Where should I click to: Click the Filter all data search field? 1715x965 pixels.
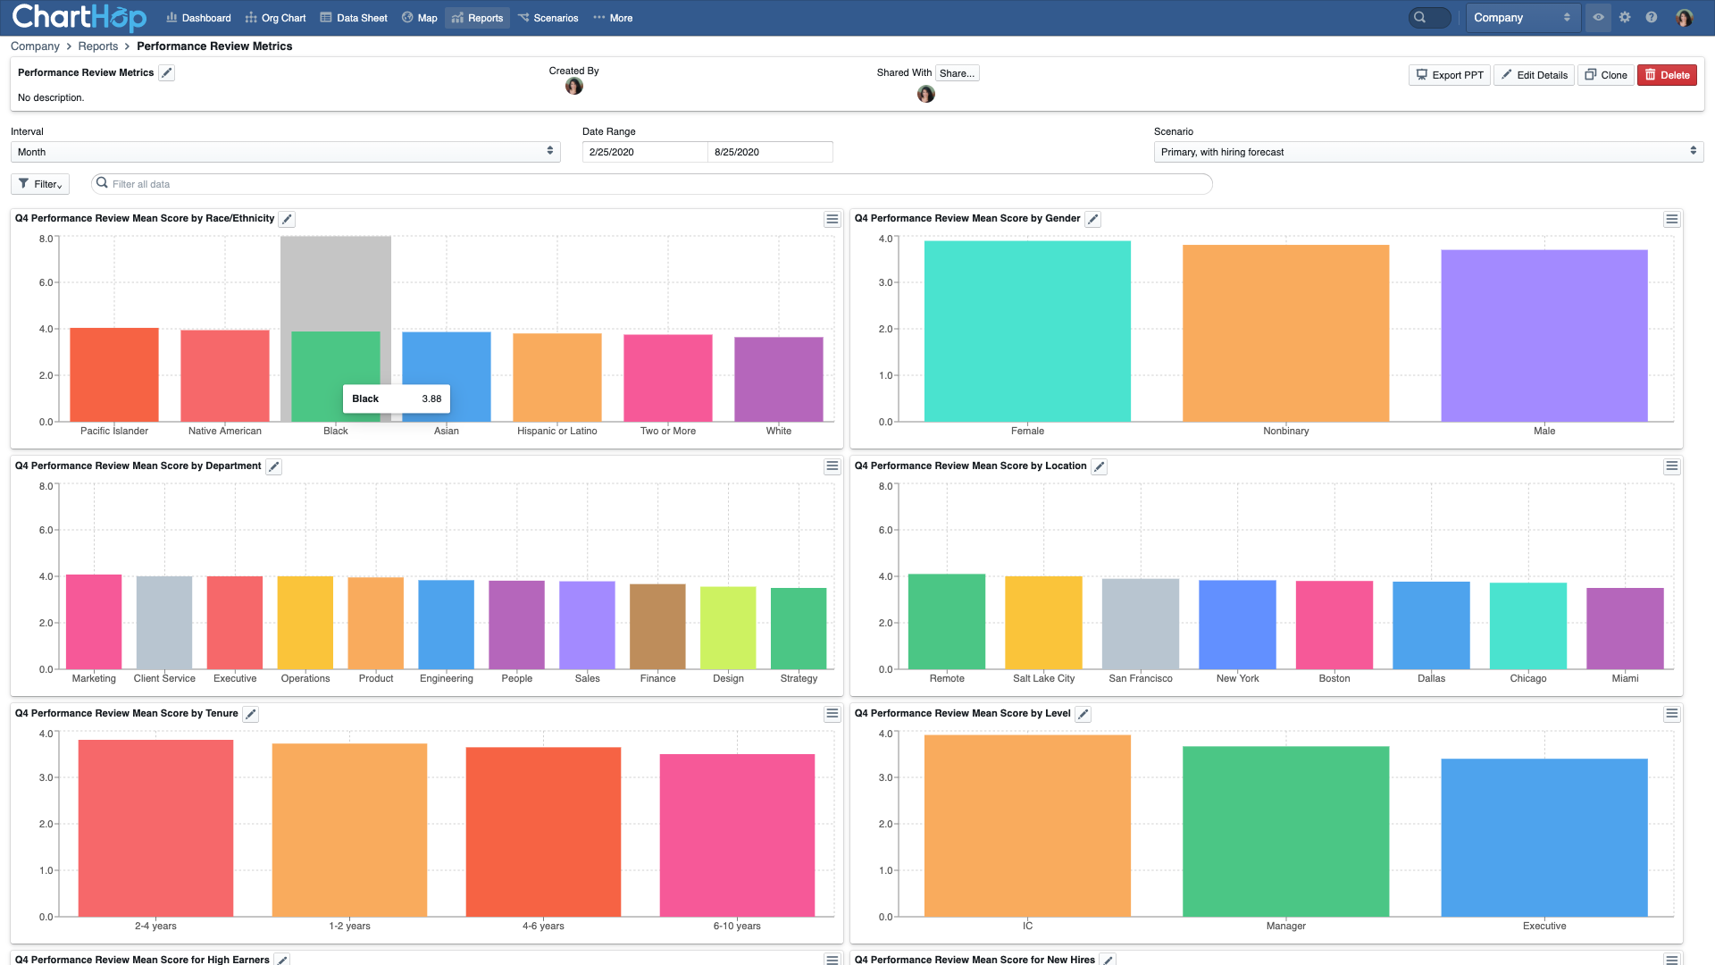click(652, 184)
